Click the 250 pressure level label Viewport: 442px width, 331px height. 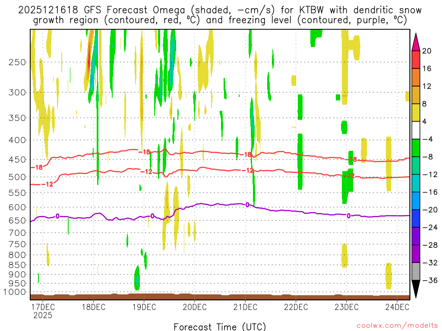pyautogui.click(x=17, y=62)
